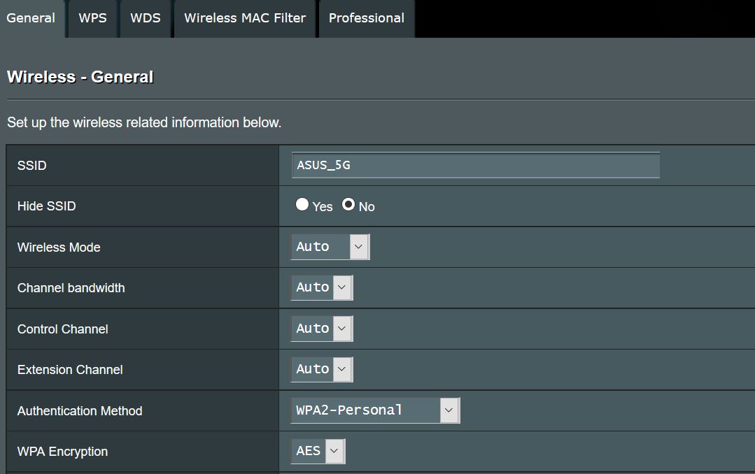Viewport: 755px width, 474px height.
Task: Select No for Hide SSID
Action: click(348, 205)
